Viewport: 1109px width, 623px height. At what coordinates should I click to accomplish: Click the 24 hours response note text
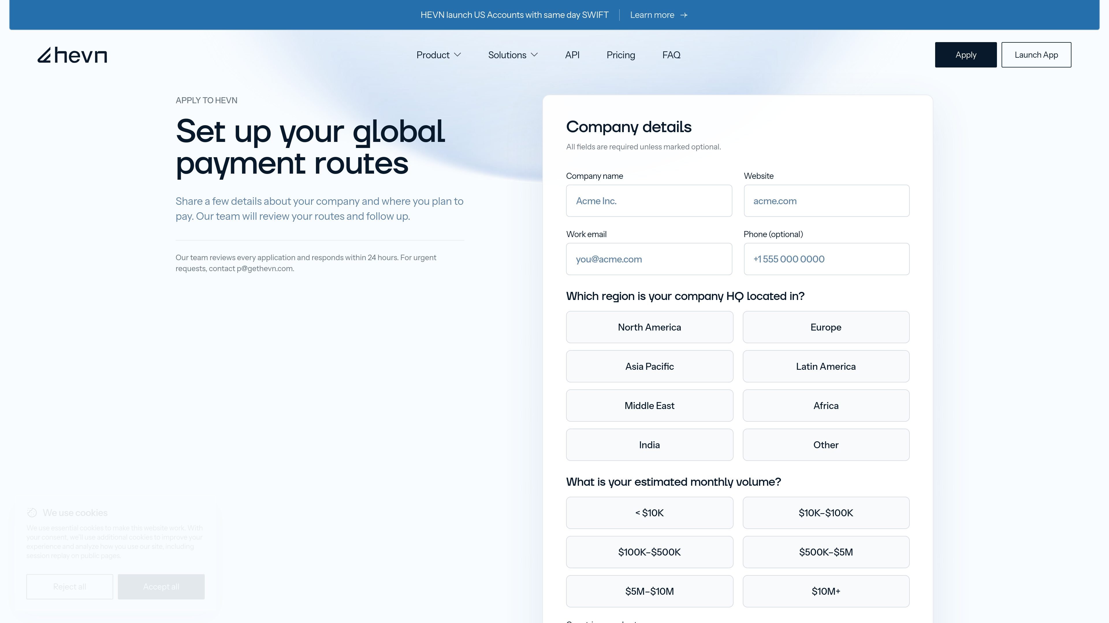coord(306,263)
